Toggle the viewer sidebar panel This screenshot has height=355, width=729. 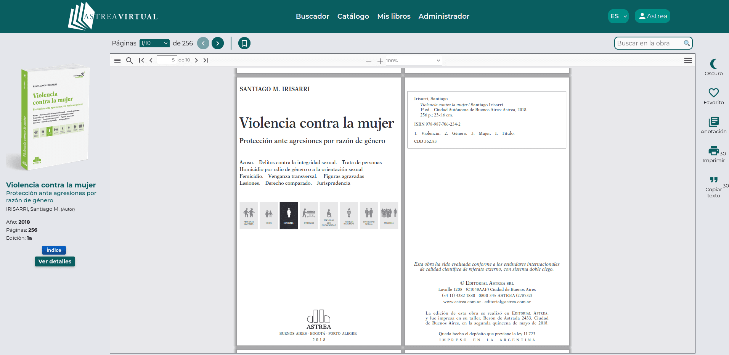tap(118, 60)
